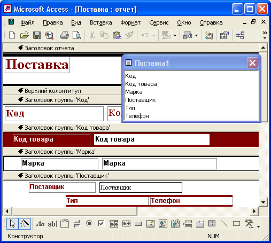Open the Print Preview icon
The image size is (271, 243).
coord(77,35)
